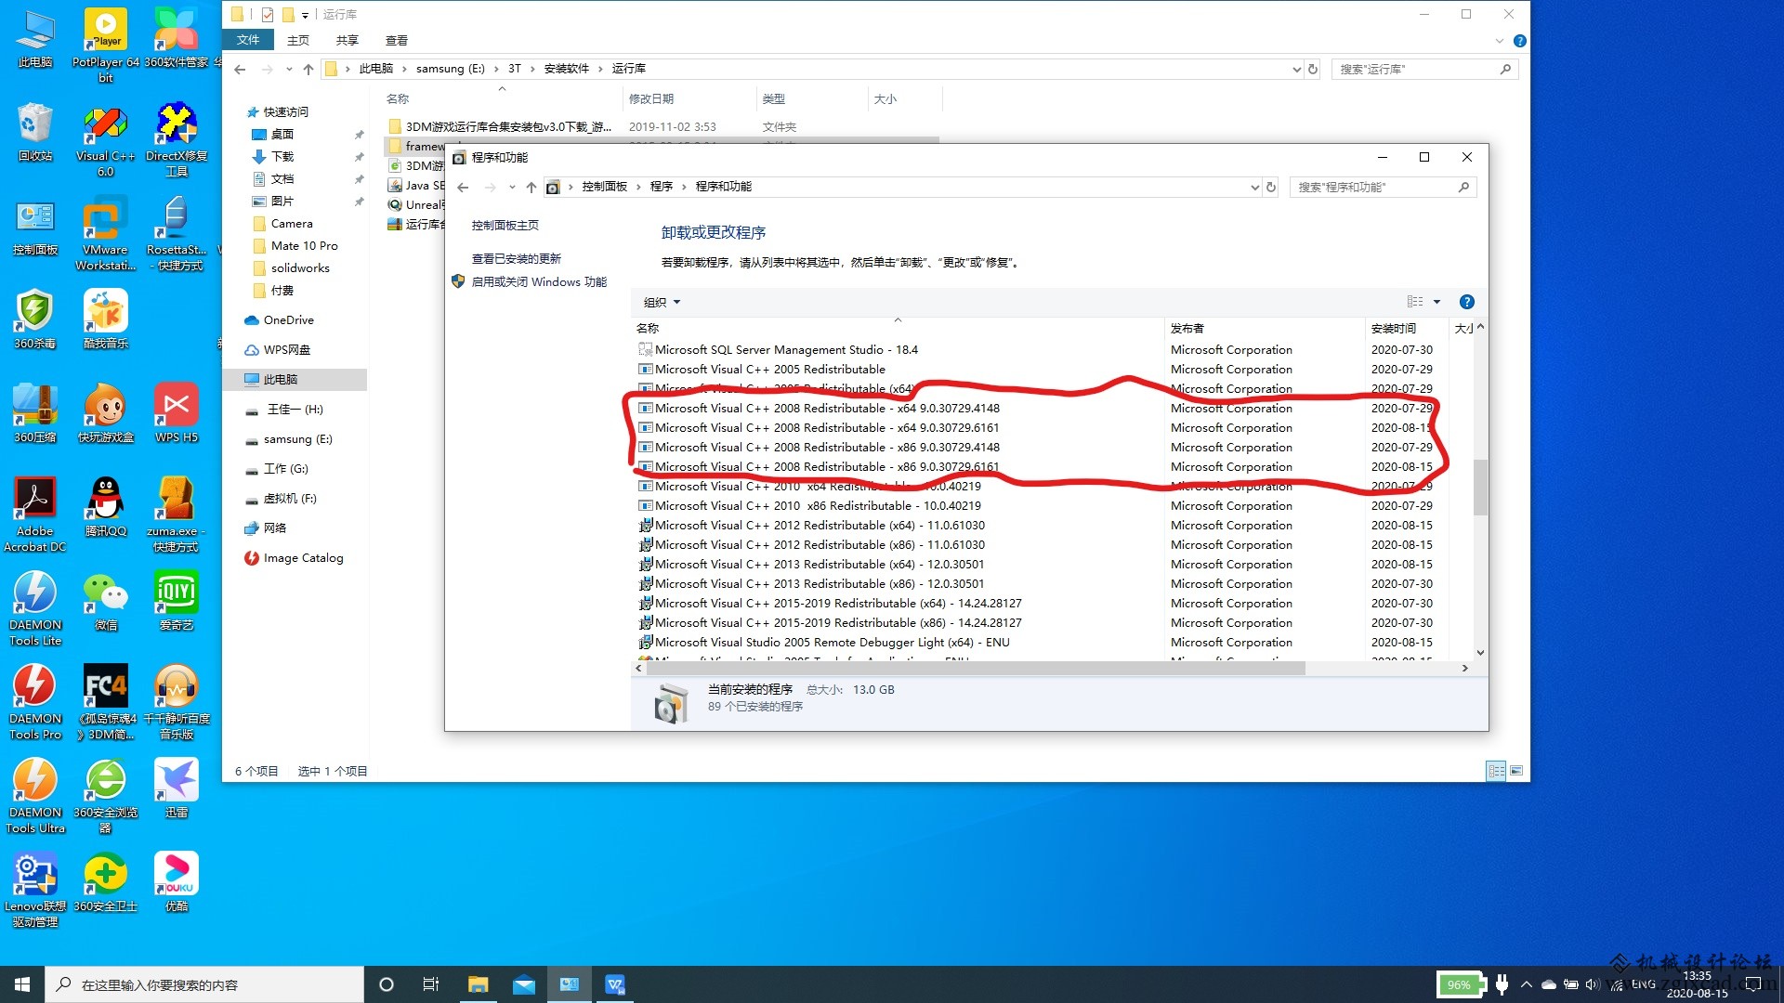Viewport: 1784px width, 1003px height.
Task: Select samsung (E:) drive in navigation pane
Action: [x=297, y=438]
